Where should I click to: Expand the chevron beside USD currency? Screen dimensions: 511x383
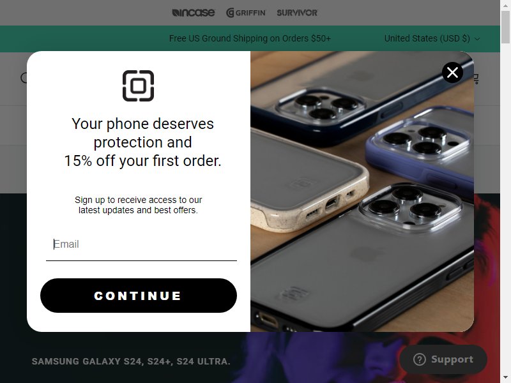[477, 39]
